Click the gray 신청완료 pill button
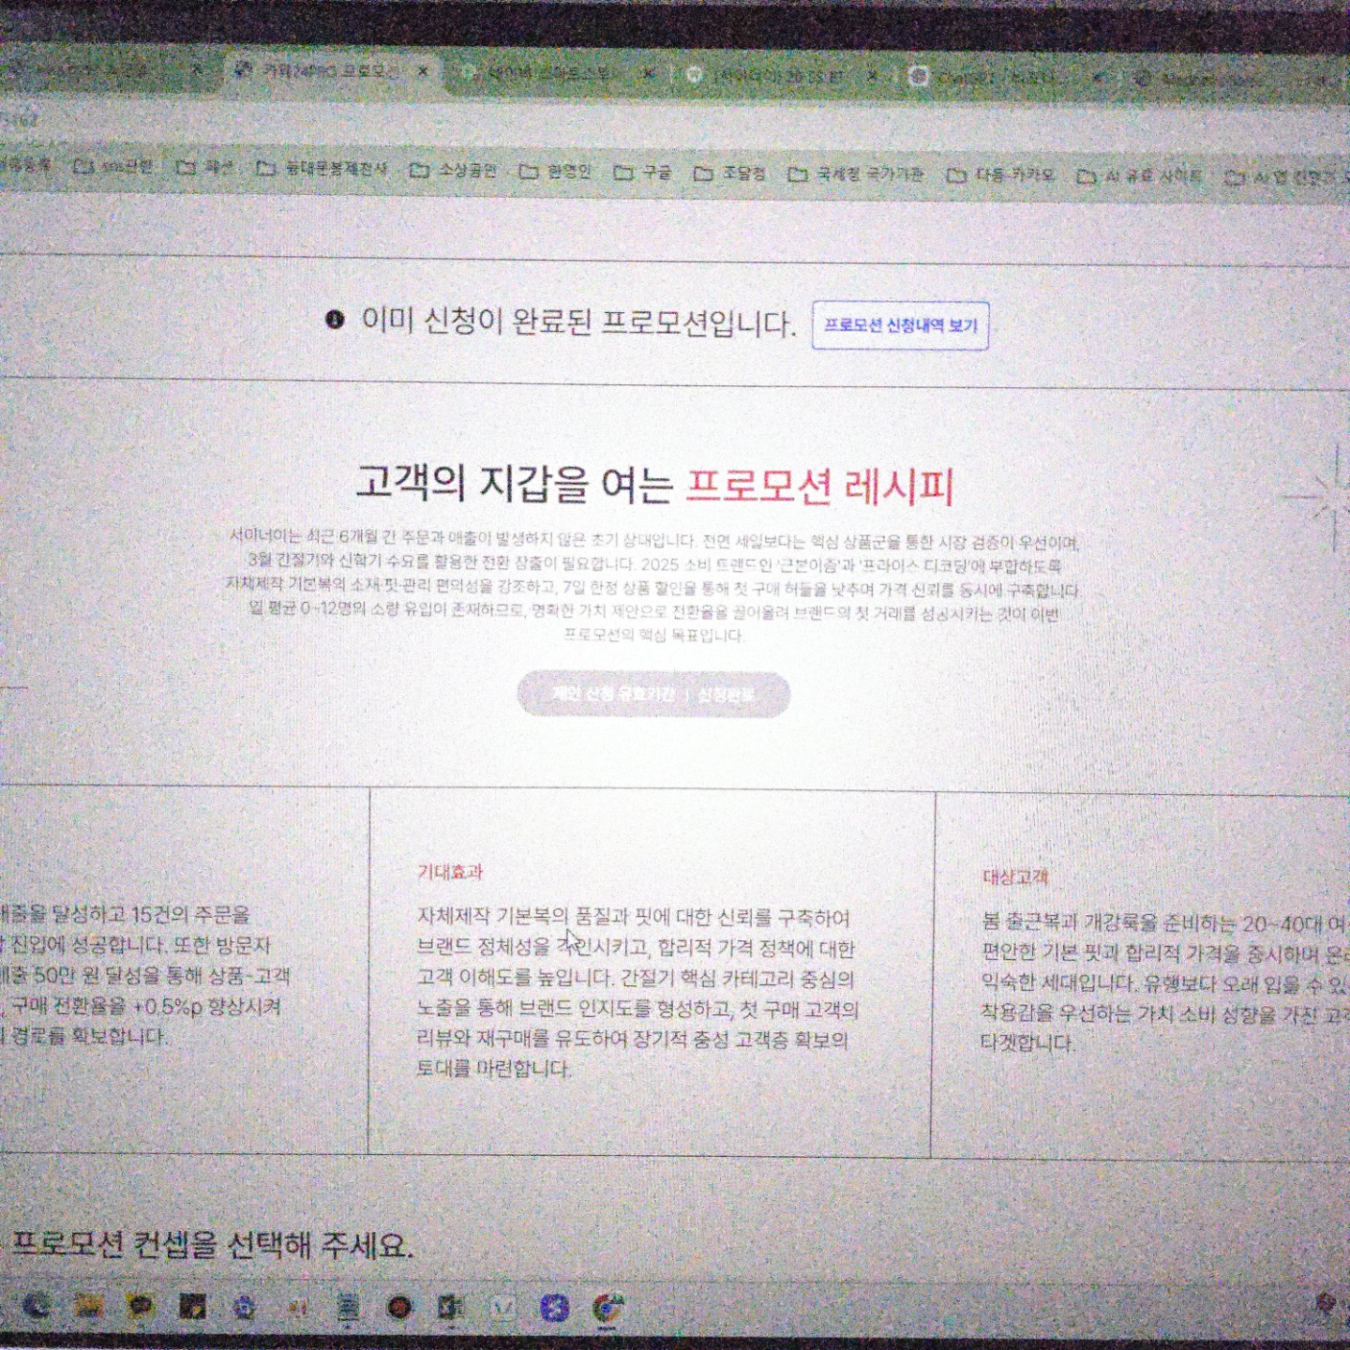 [x=653, y=695]
